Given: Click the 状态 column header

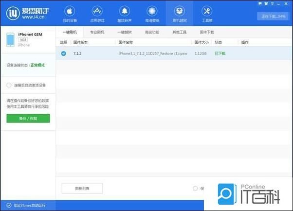Looking at the screenshot, I should coord(218,42).
